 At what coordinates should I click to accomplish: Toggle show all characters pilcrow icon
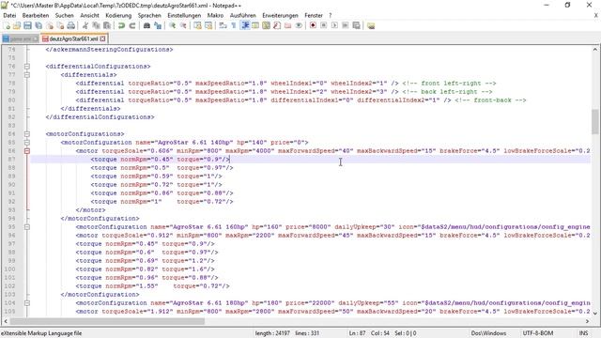234,25
